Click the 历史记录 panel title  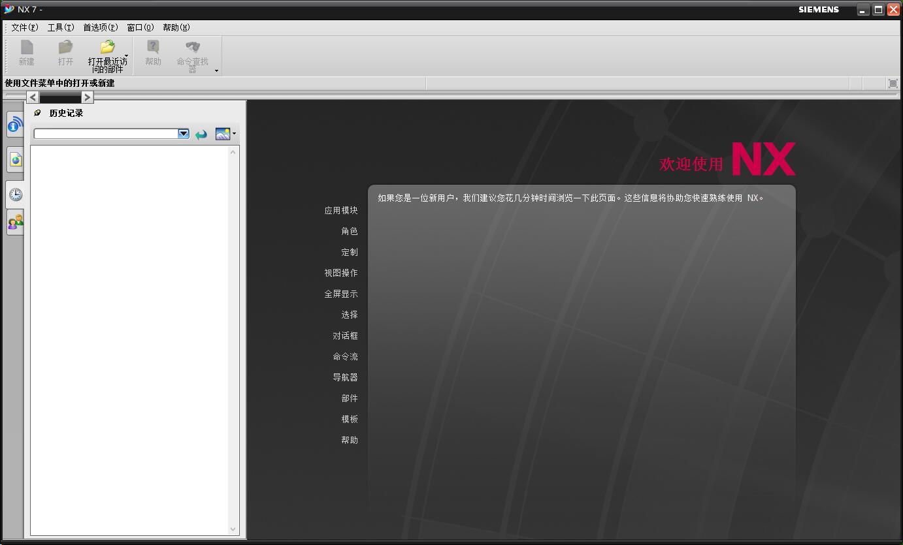(67, 113)
